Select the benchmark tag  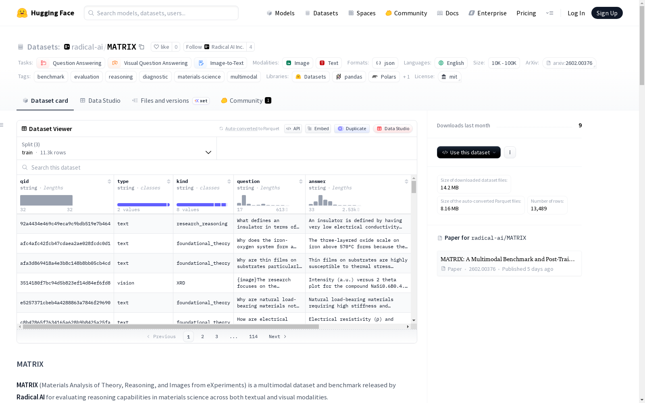click(51, 77)
